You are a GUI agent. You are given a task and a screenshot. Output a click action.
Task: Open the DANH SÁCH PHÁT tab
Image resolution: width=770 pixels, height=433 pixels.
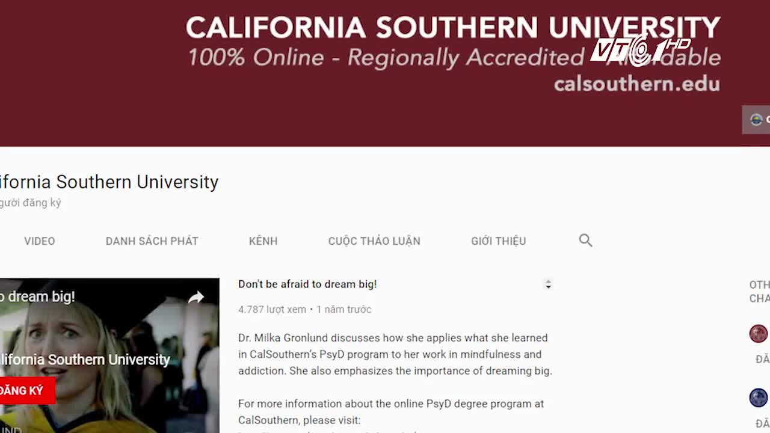pyautogui.click(x=152, y=241)
